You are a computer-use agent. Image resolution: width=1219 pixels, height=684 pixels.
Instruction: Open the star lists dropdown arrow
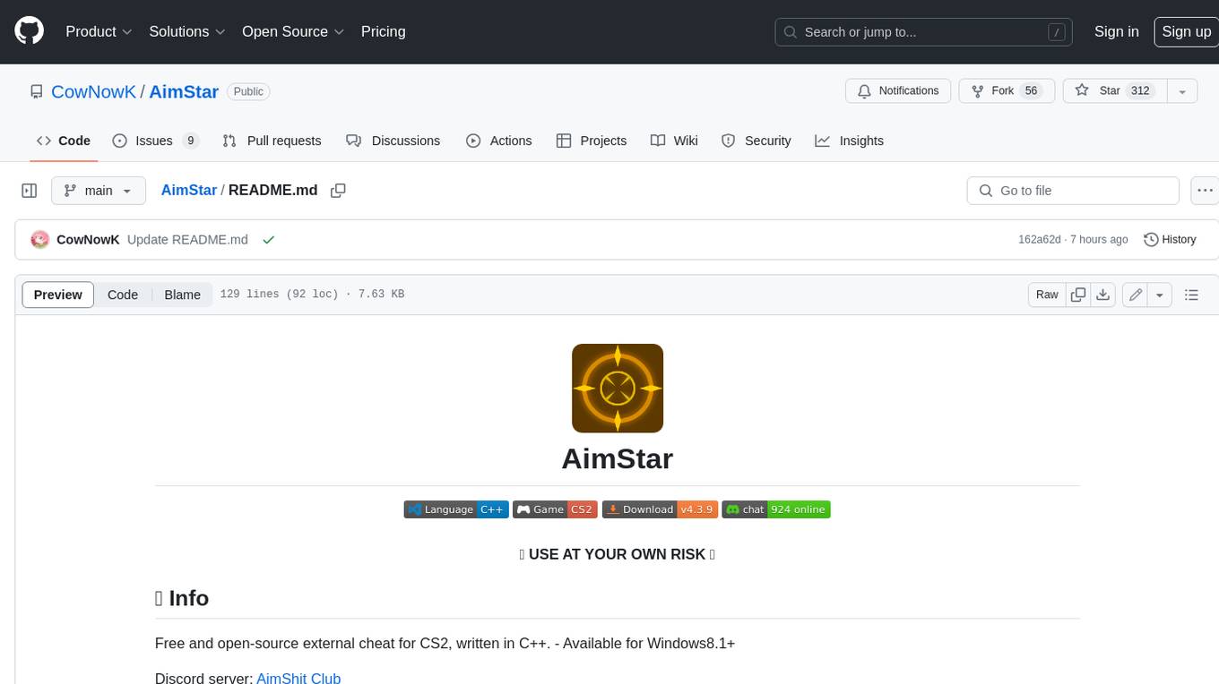pos(1182,91)
